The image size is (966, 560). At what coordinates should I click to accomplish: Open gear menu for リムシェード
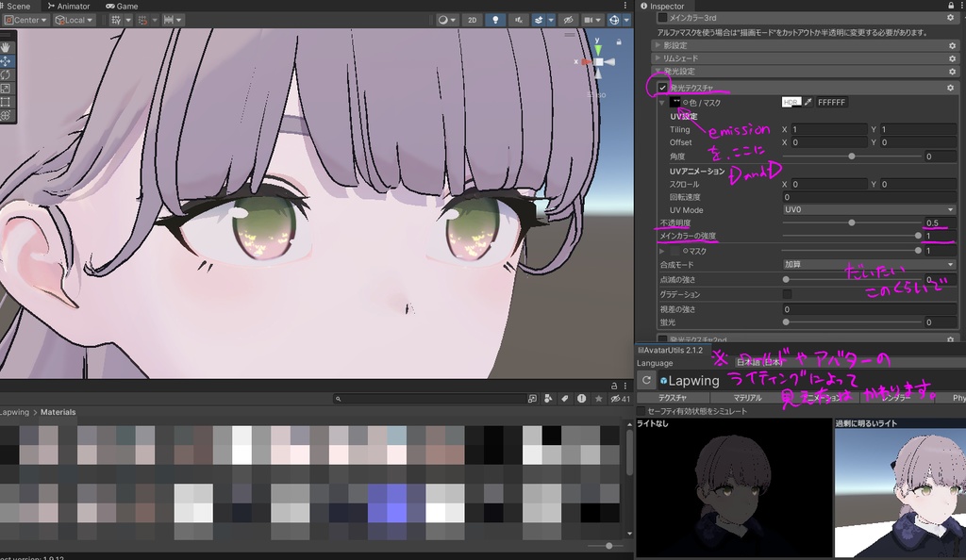click(952, 58)
